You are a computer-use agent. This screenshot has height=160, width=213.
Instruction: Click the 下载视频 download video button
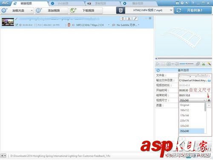coord(86,10)
